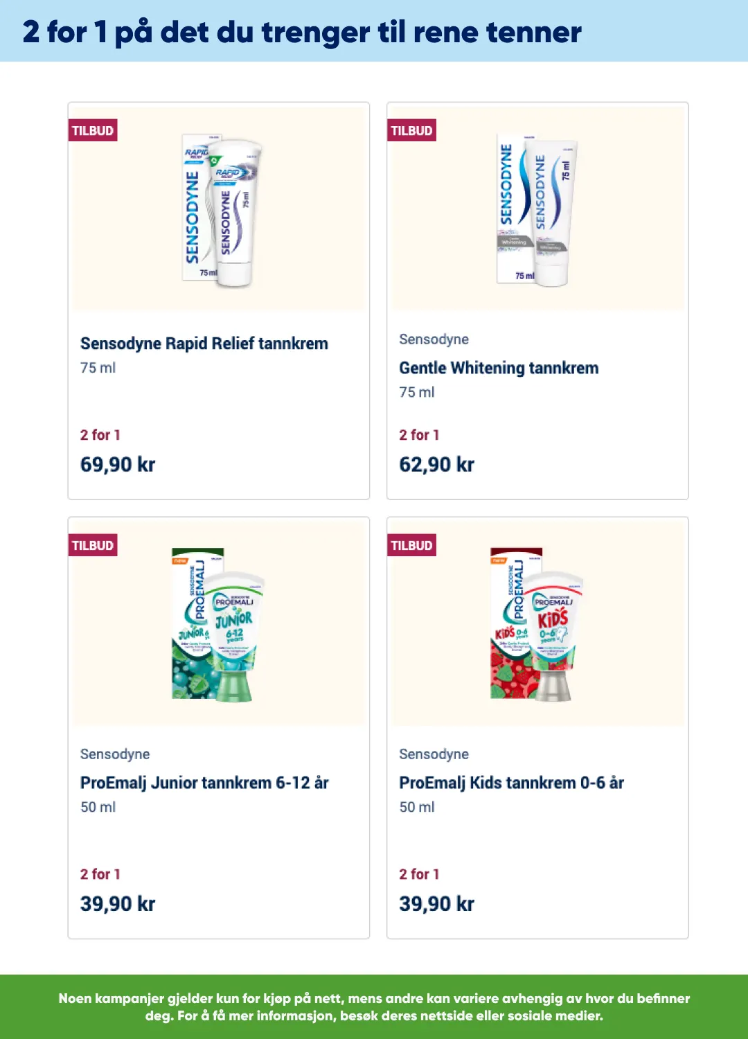Click TILBUD badge on Rapid Relief card
This screenshot has height=1039, width=748.
tap(93, 130)
